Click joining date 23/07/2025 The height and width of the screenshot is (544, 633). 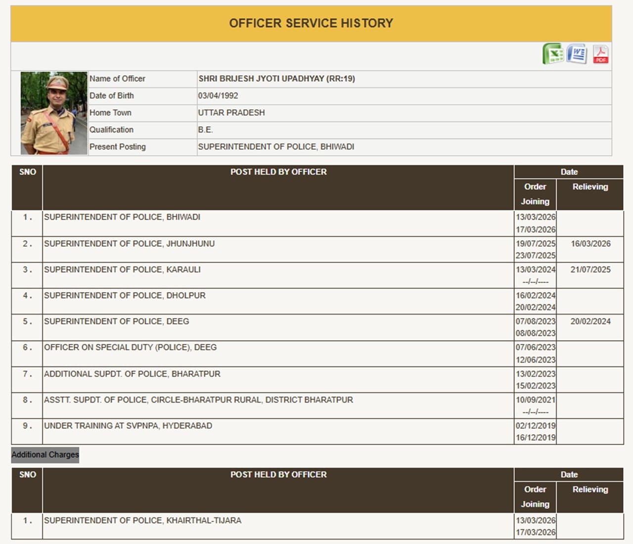pos(536,256)
